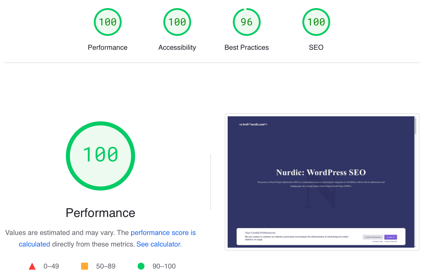
Task: Jump to the SEO section label
Action: pyautogui.click(x=316, y=47)
